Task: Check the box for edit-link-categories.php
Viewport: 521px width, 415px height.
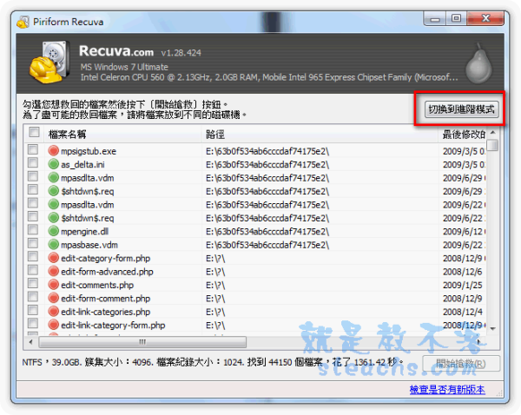Action: point(33,310)
